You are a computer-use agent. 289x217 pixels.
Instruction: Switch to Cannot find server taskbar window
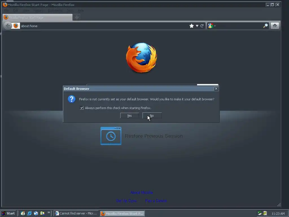[76, 213]
